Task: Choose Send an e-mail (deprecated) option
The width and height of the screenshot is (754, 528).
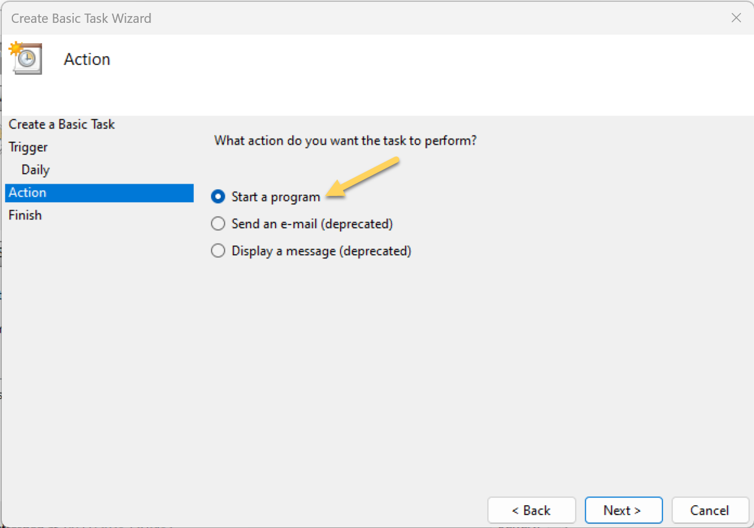Action: [218, 224]
